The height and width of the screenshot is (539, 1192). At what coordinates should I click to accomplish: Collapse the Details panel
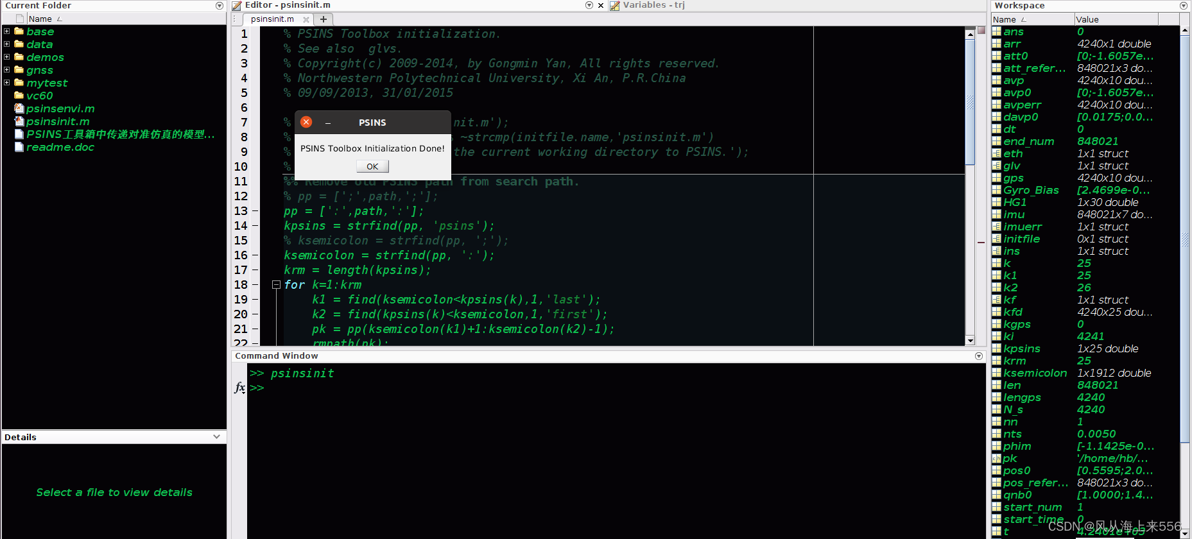(x=216, y=437)
